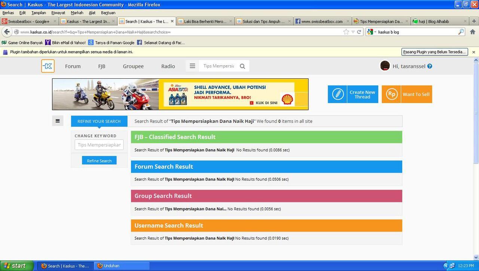Click the Username Search Result header
The width and height of the screenshot is (479, 271).
(266, 225)
